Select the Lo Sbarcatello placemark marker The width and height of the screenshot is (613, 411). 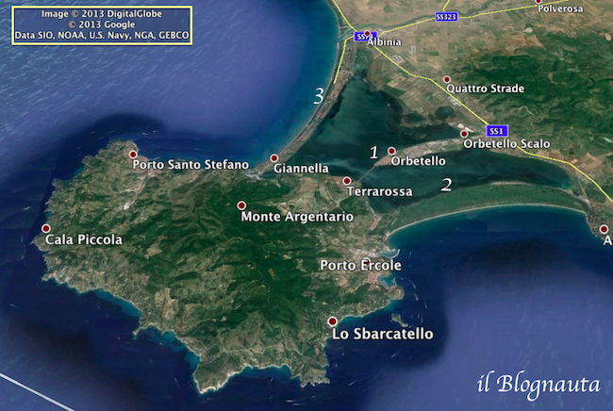332,321
